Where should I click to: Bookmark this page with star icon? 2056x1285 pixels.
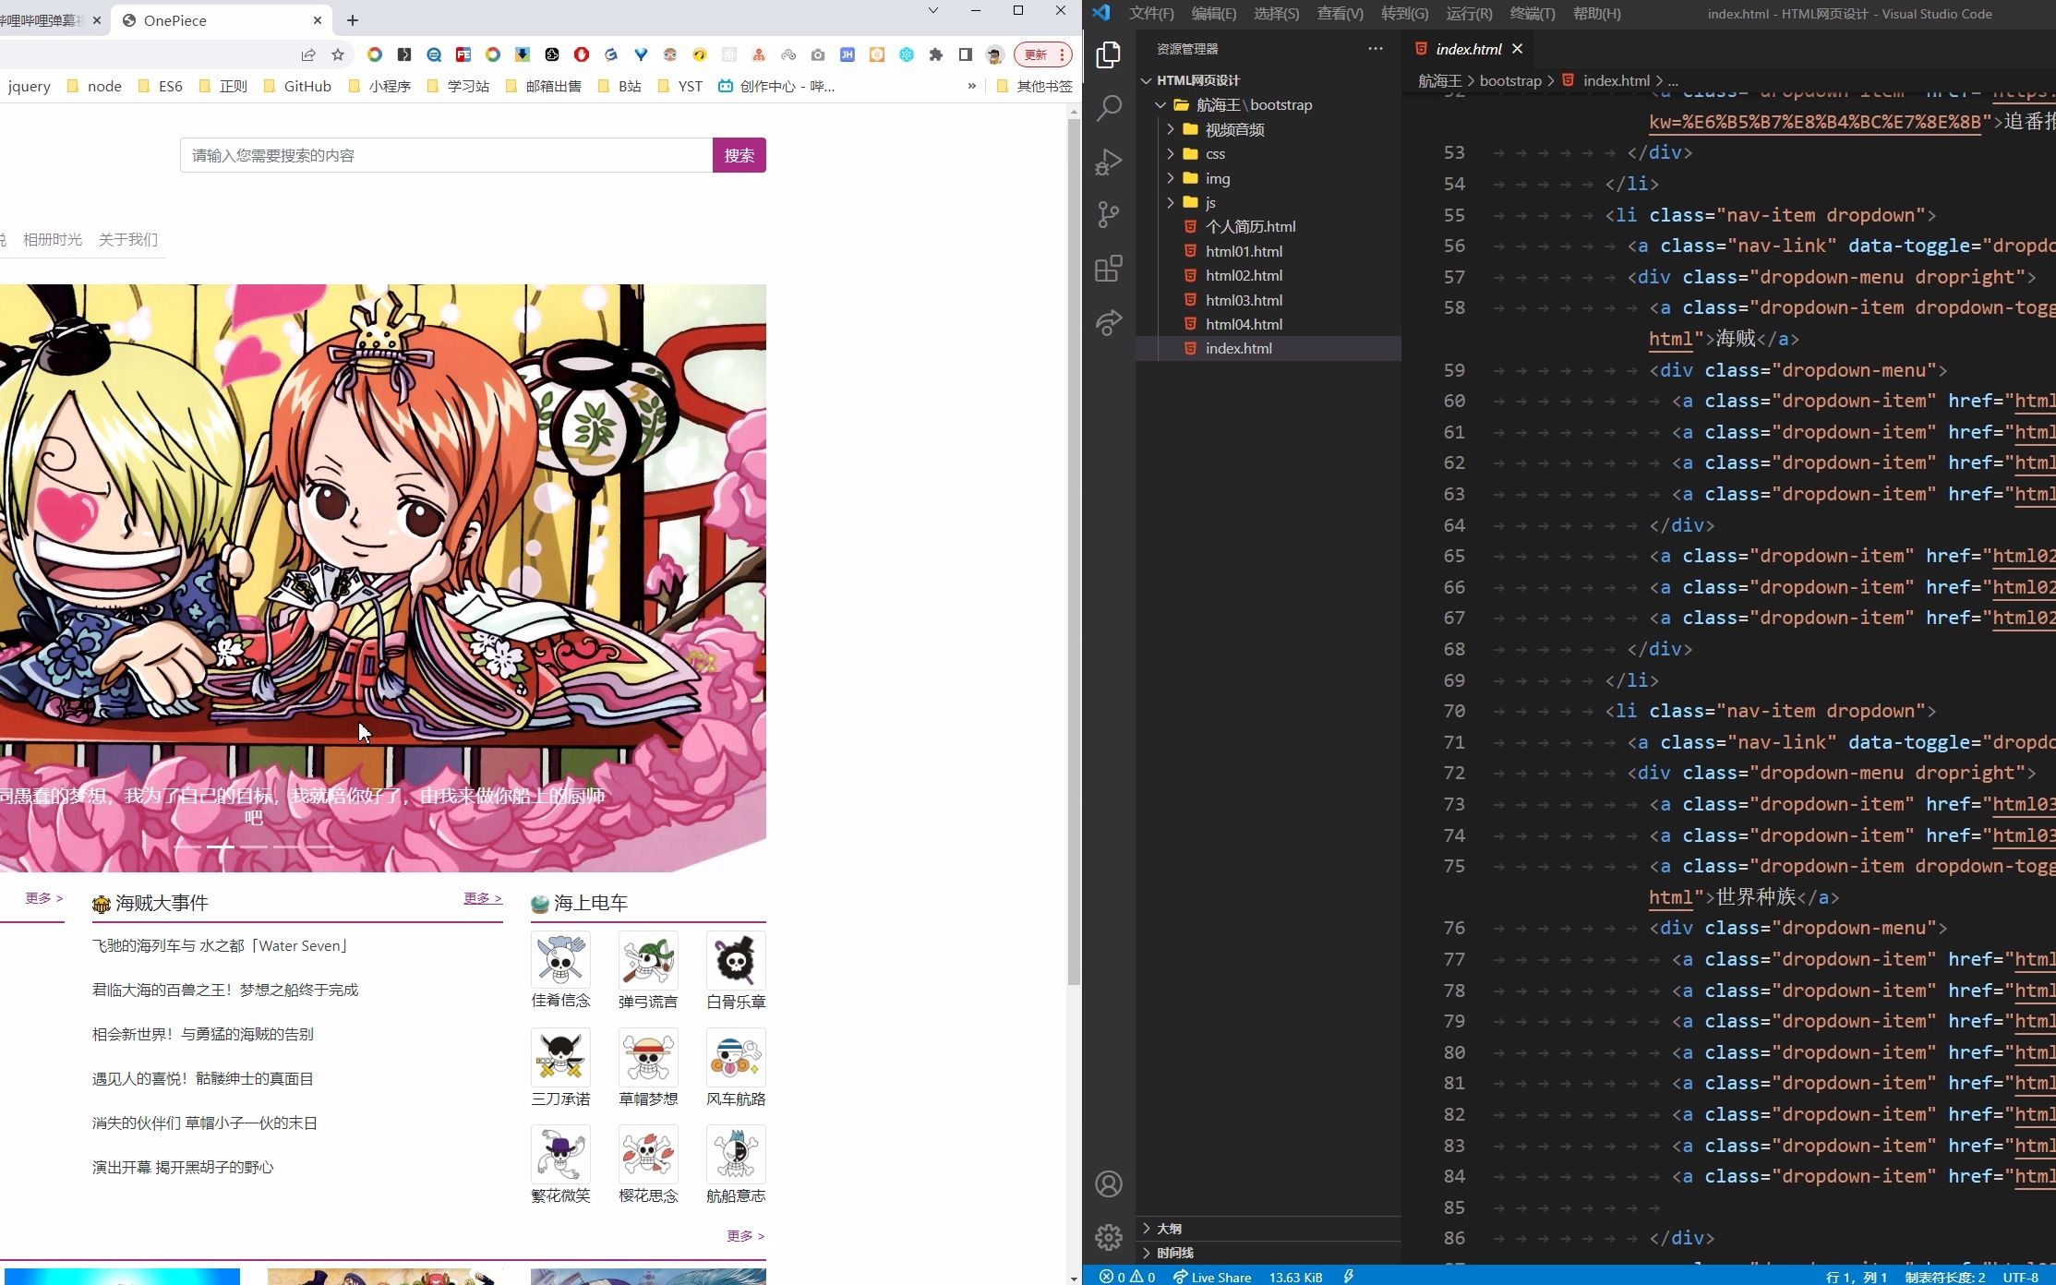point(338,54)
